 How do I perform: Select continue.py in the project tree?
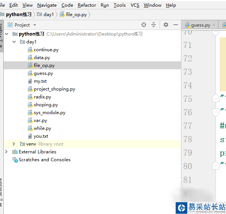tap(46, 50)
